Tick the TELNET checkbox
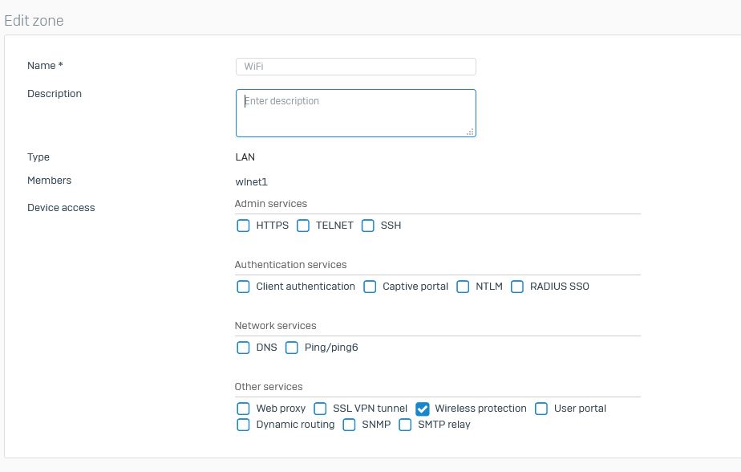741x472 pixels. (x=303, y=226)
